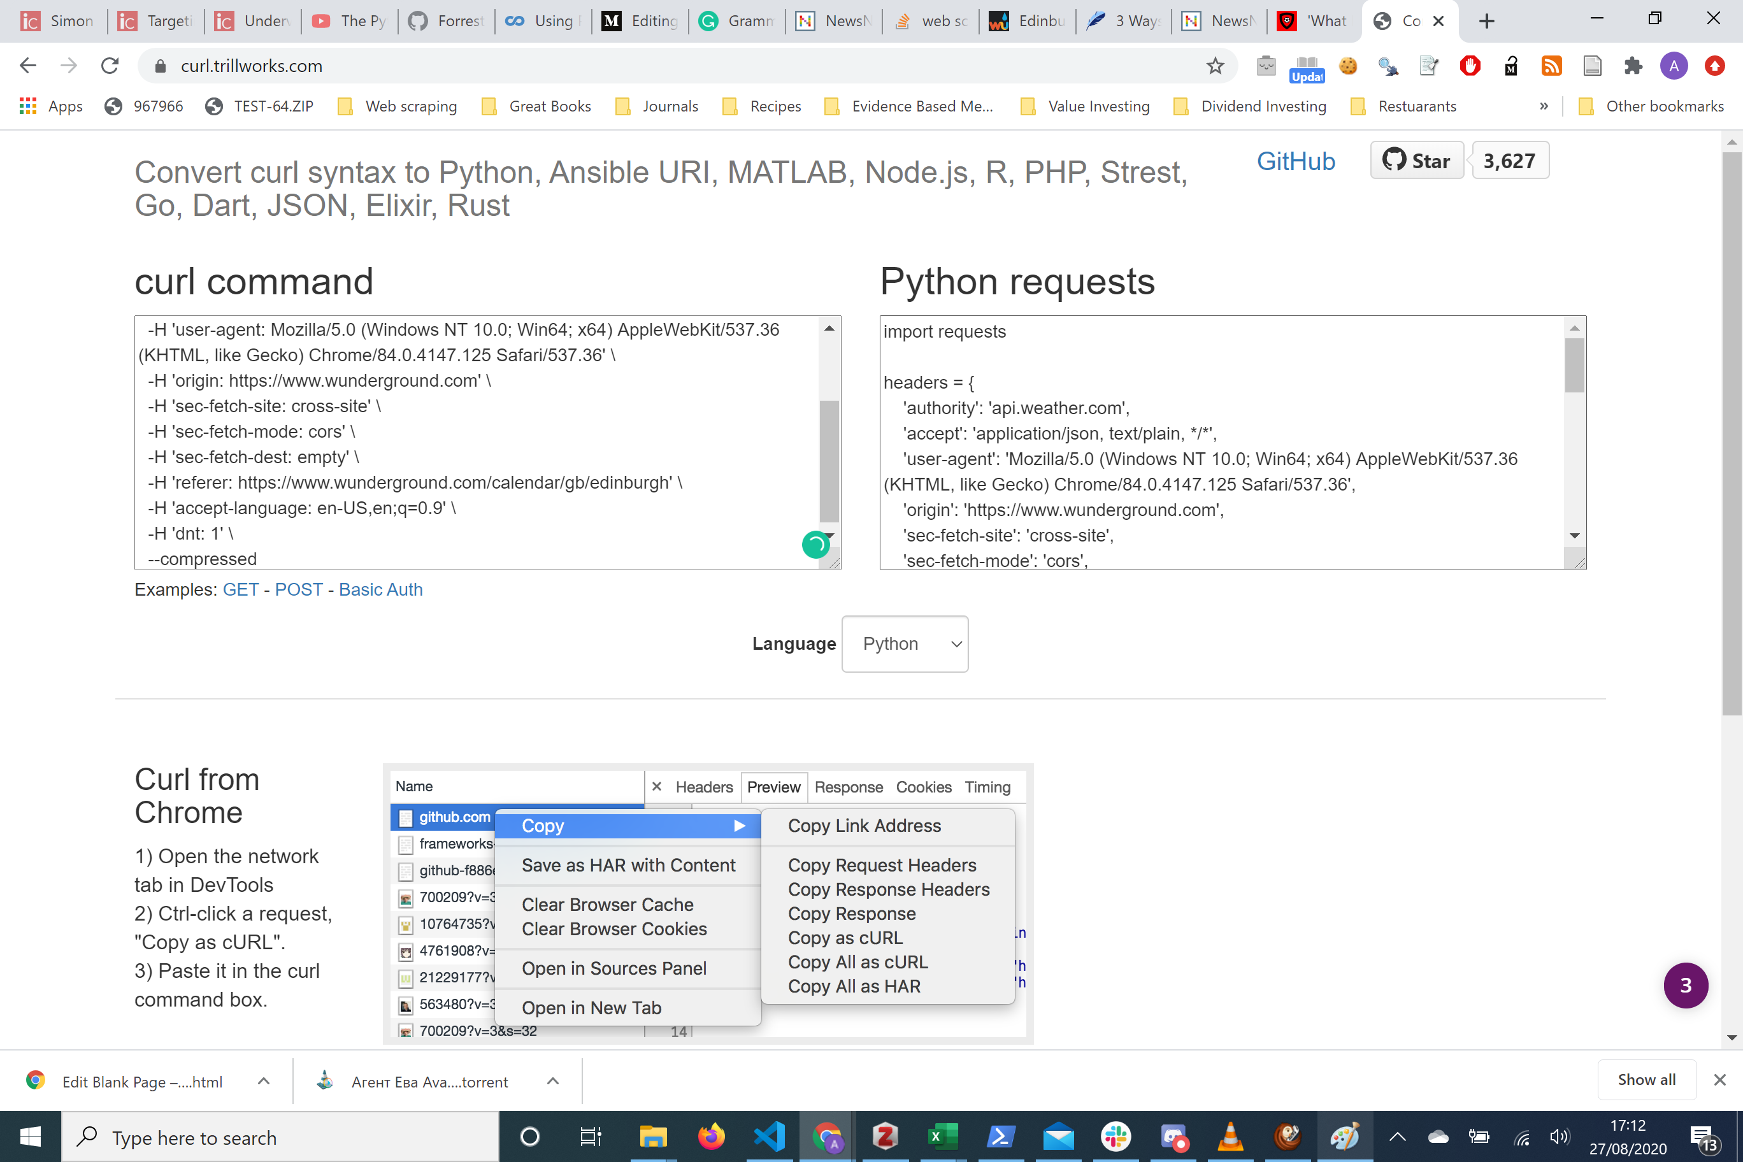Switch to the Forrest GitHub tab

click(x=447, y=21)
